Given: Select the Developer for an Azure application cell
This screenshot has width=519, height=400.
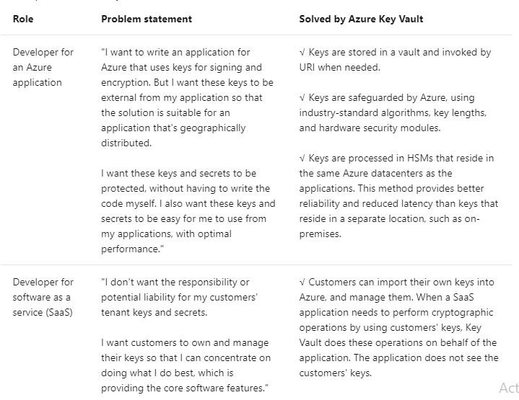Looking at the screenshot, I should click(x=43, y=67).
